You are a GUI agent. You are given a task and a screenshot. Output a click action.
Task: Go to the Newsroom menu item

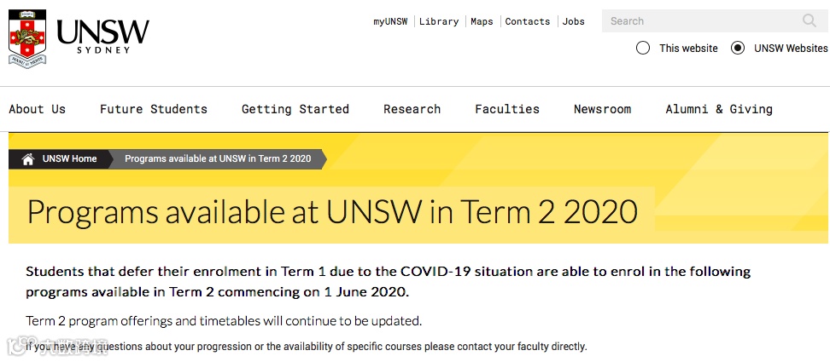(602, 109)
